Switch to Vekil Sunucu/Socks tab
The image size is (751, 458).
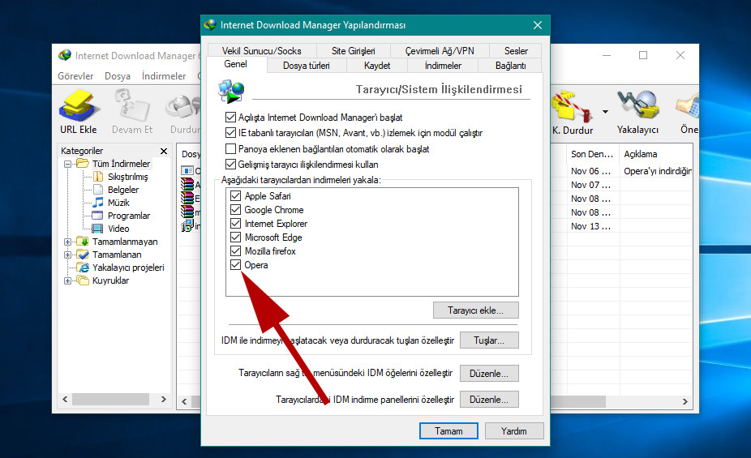(261, 51)
